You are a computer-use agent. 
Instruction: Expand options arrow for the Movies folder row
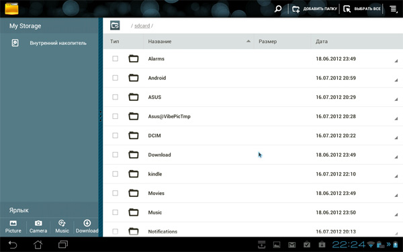[x=396, y=196]
